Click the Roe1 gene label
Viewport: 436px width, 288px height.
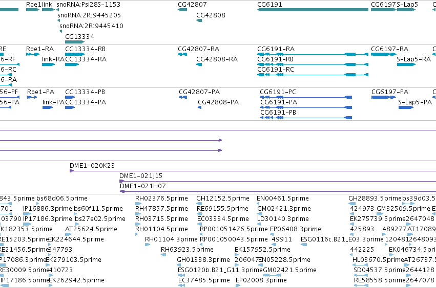coord(33,5)
